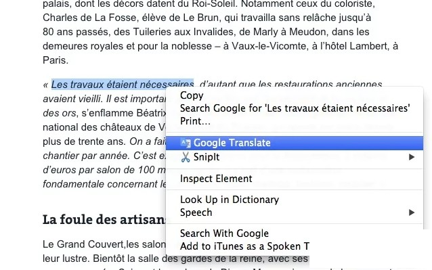The height and width of the screenshot is (270, 432).
Task: Click the text 'Charles de La Fosse'
Action: tap(89, 18)
